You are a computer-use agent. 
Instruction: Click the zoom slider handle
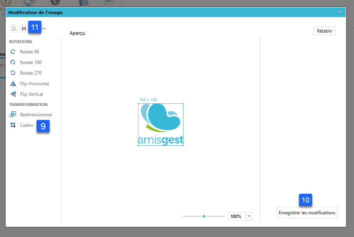pyautogui.click(x=204, y=217)
